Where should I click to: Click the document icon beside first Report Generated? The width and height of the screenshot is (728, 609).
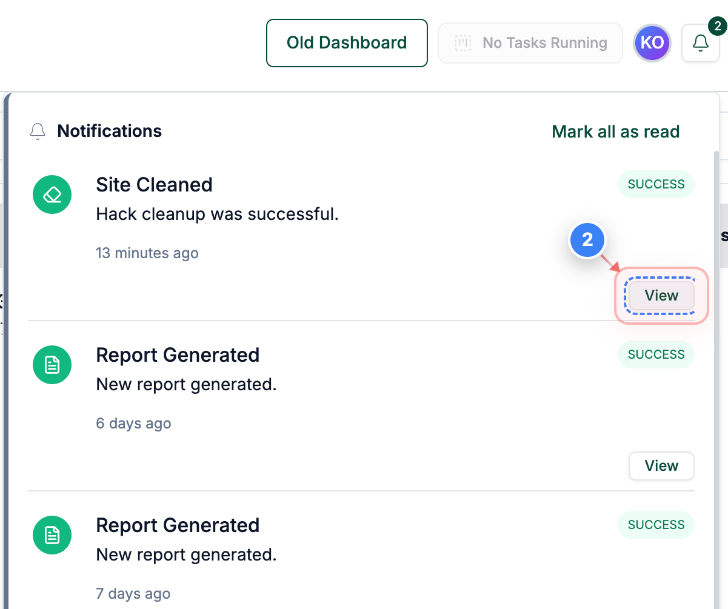52,365
